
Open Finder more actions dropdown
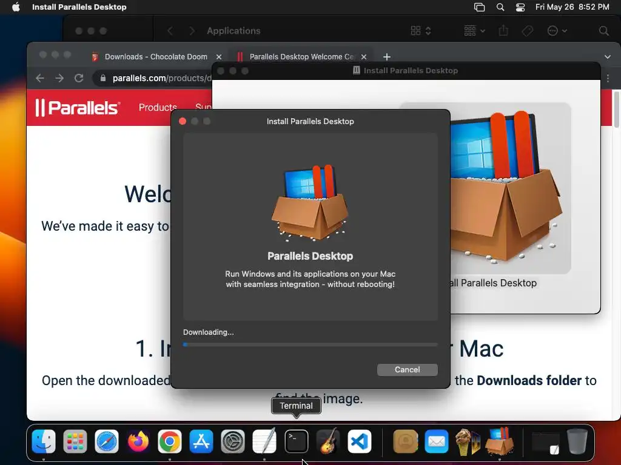(x=557, y=31)
